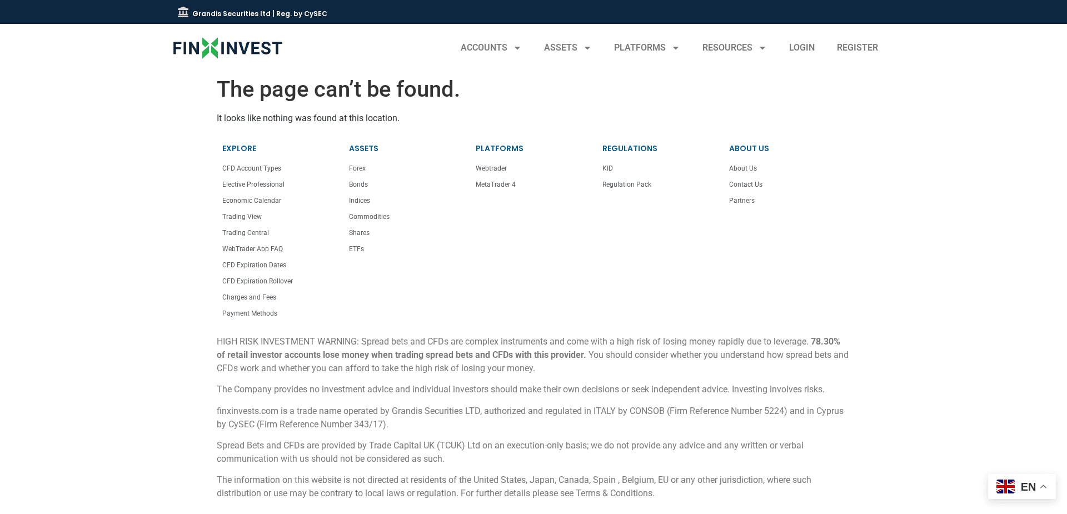Expand the PLATFORMS navigation dropdown
This screenshot has height=514, width=1067.
coord(646,48)
